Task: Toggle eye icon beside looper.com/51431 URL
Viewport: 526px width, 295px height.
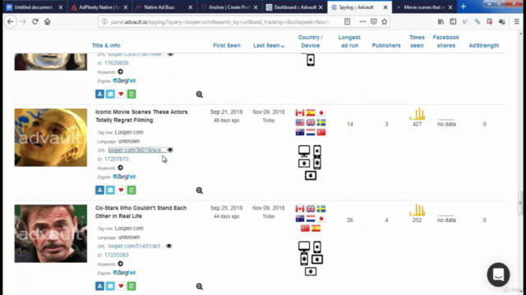Action: (168, 246)
